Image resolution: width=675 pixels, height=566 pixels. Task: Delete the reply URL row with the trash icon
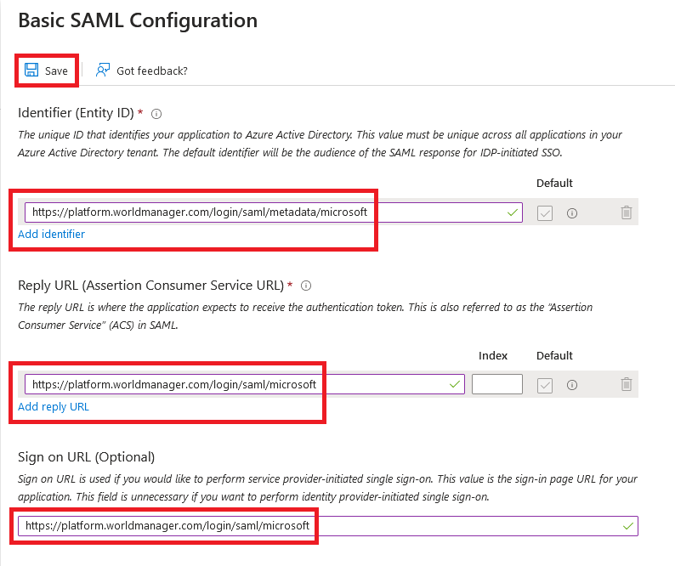click(x=627, y=384)
